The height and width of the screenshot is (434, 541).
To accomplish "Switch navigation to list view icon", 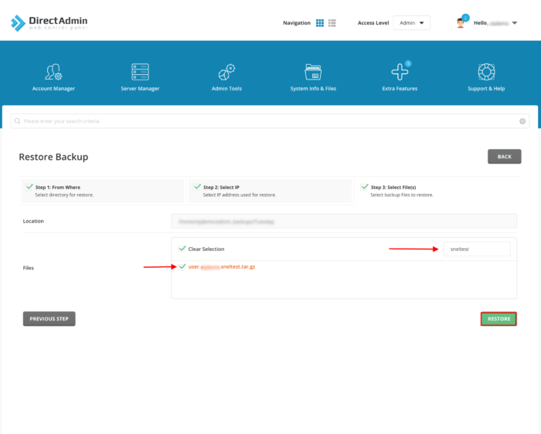I will click(332, 23).
